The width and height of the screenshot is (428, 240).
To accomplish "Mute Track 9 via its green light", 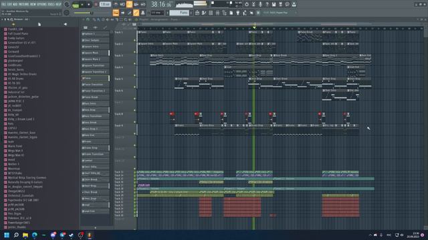I will tap(134, 133).
